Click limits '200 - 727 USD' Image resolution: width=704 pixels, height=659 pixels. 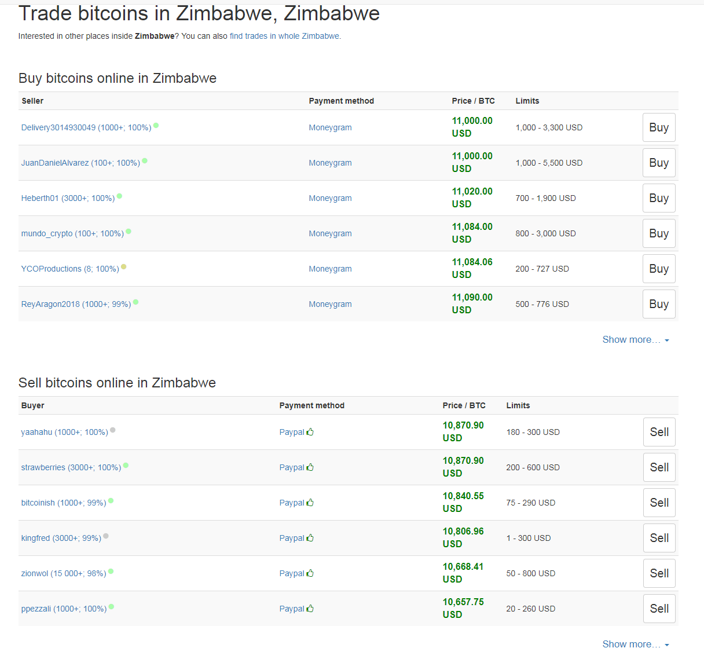point(542,269)
